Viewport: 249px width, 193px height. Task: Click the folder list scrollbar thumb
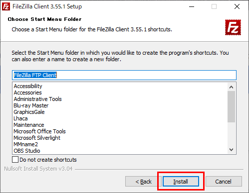(x=231, y=106)
